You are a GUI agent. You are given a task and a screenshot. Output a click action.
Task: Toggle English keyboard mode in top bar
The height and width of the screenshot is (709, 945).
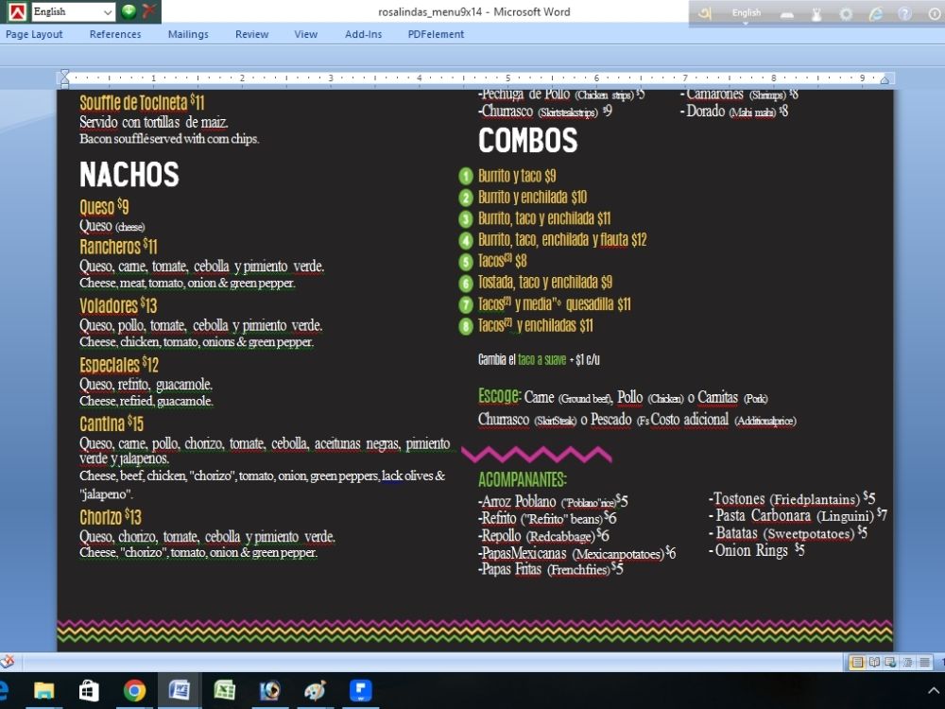[x=747, y=12]
